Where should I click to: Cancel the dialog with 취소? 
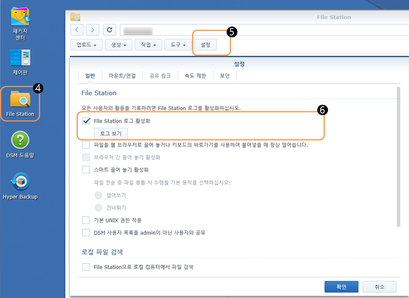tap(379, 287)
